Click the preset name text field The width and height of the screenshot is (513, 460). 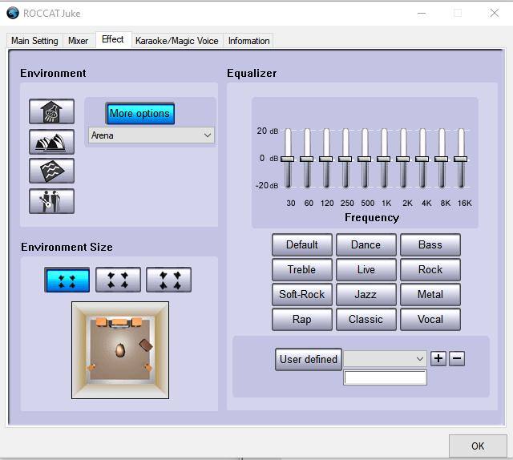[385, 377]
